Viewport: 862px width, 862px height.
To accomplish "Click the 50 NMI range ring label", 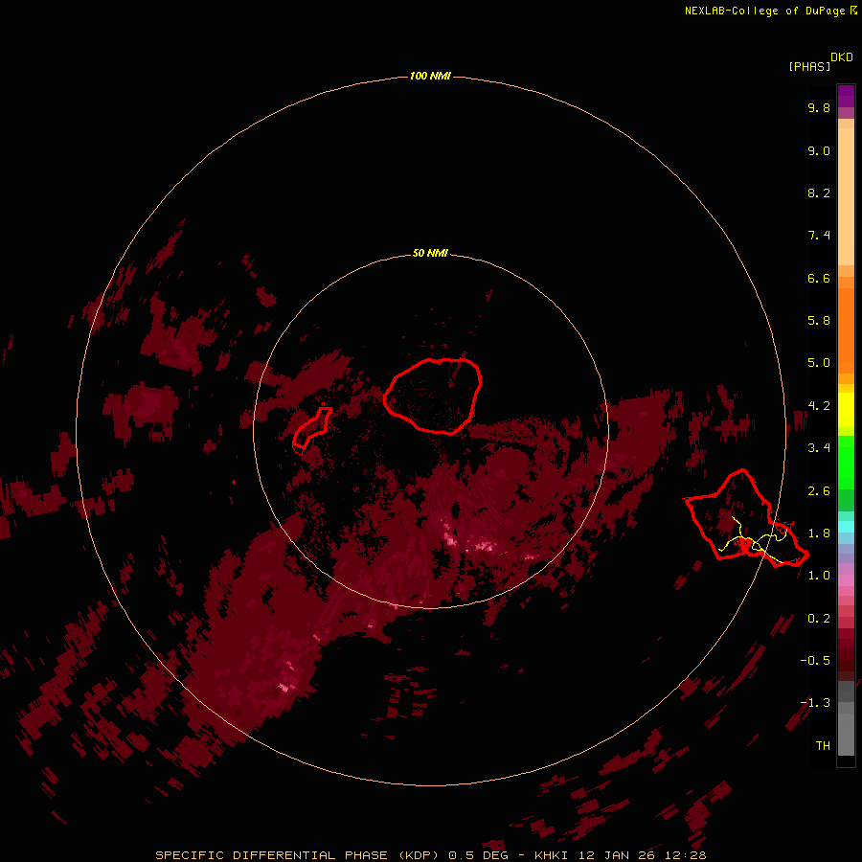I will pyautogui.click(x=430, y=253).
